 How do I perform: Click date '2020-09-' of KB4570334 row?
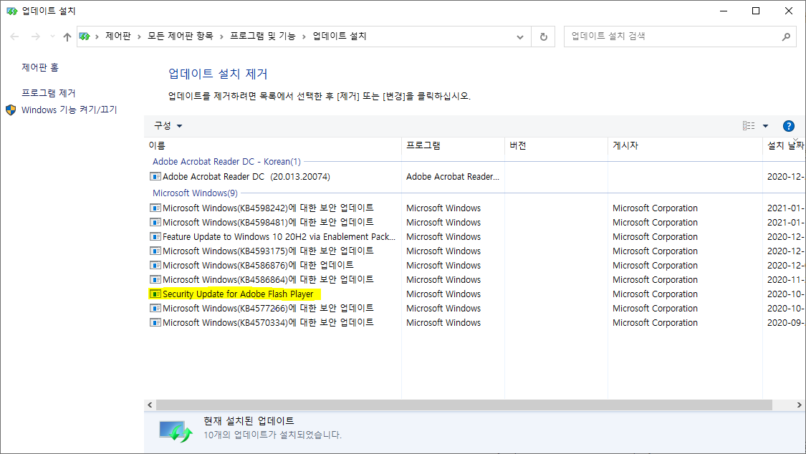(x=785, y=323)
